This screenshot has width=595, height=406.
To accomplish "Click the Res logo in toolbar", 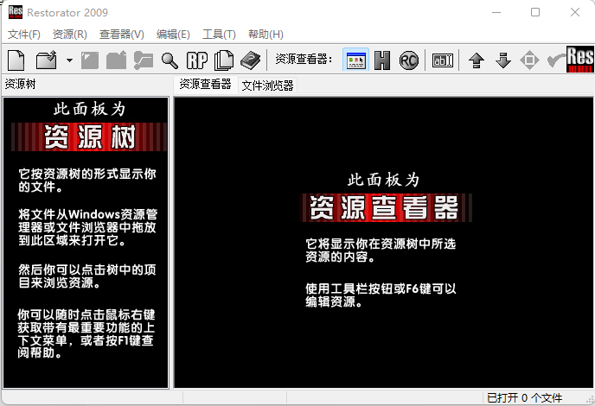I will coord(580,59).
